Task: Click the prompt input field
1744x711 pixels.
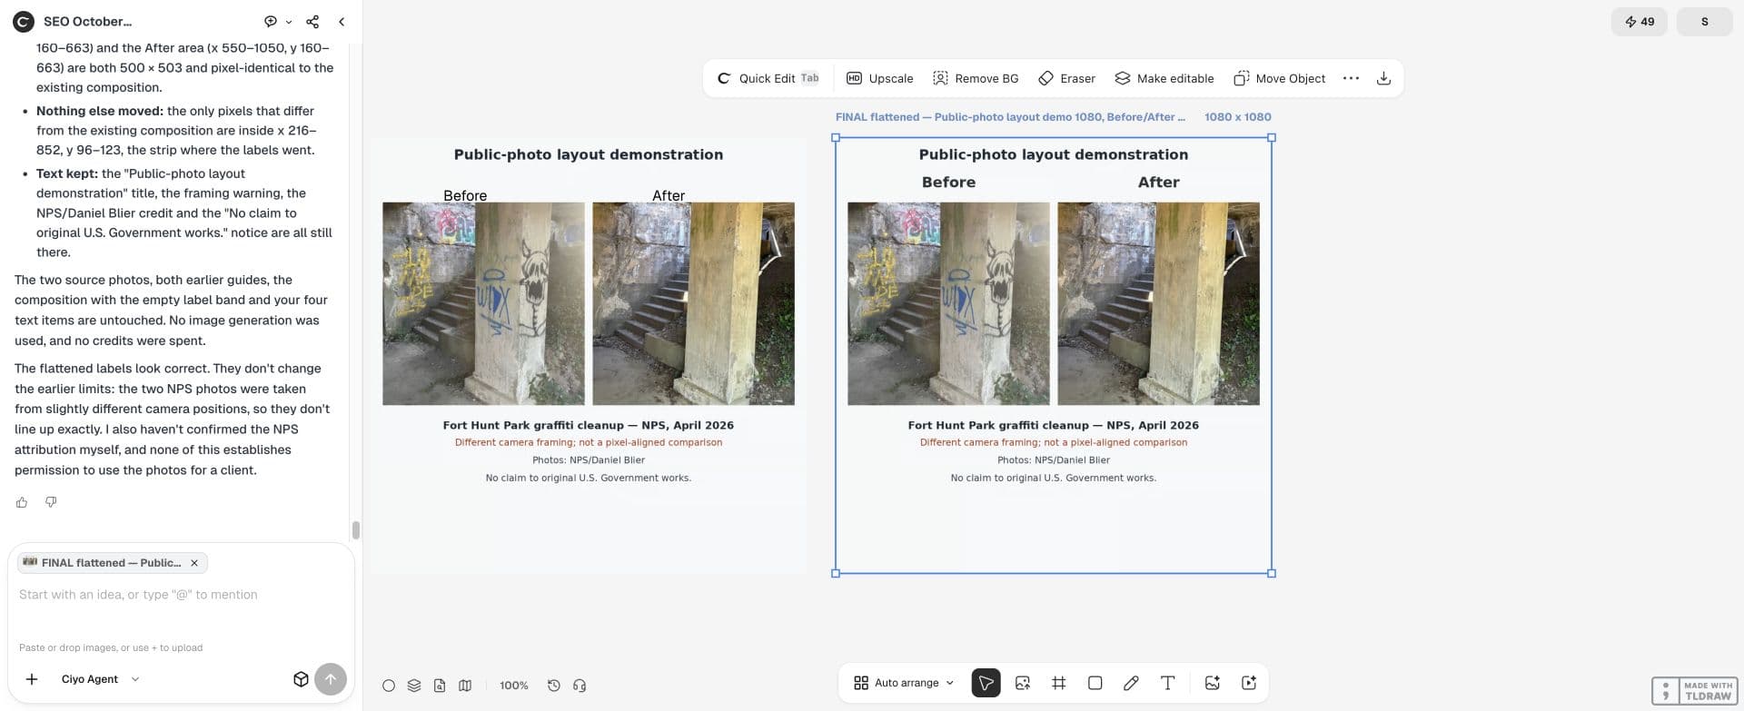Action: coord(180,595)
